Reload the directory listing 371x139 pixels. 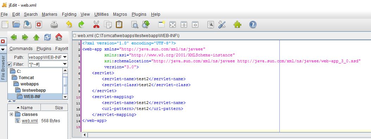[48, 37]
